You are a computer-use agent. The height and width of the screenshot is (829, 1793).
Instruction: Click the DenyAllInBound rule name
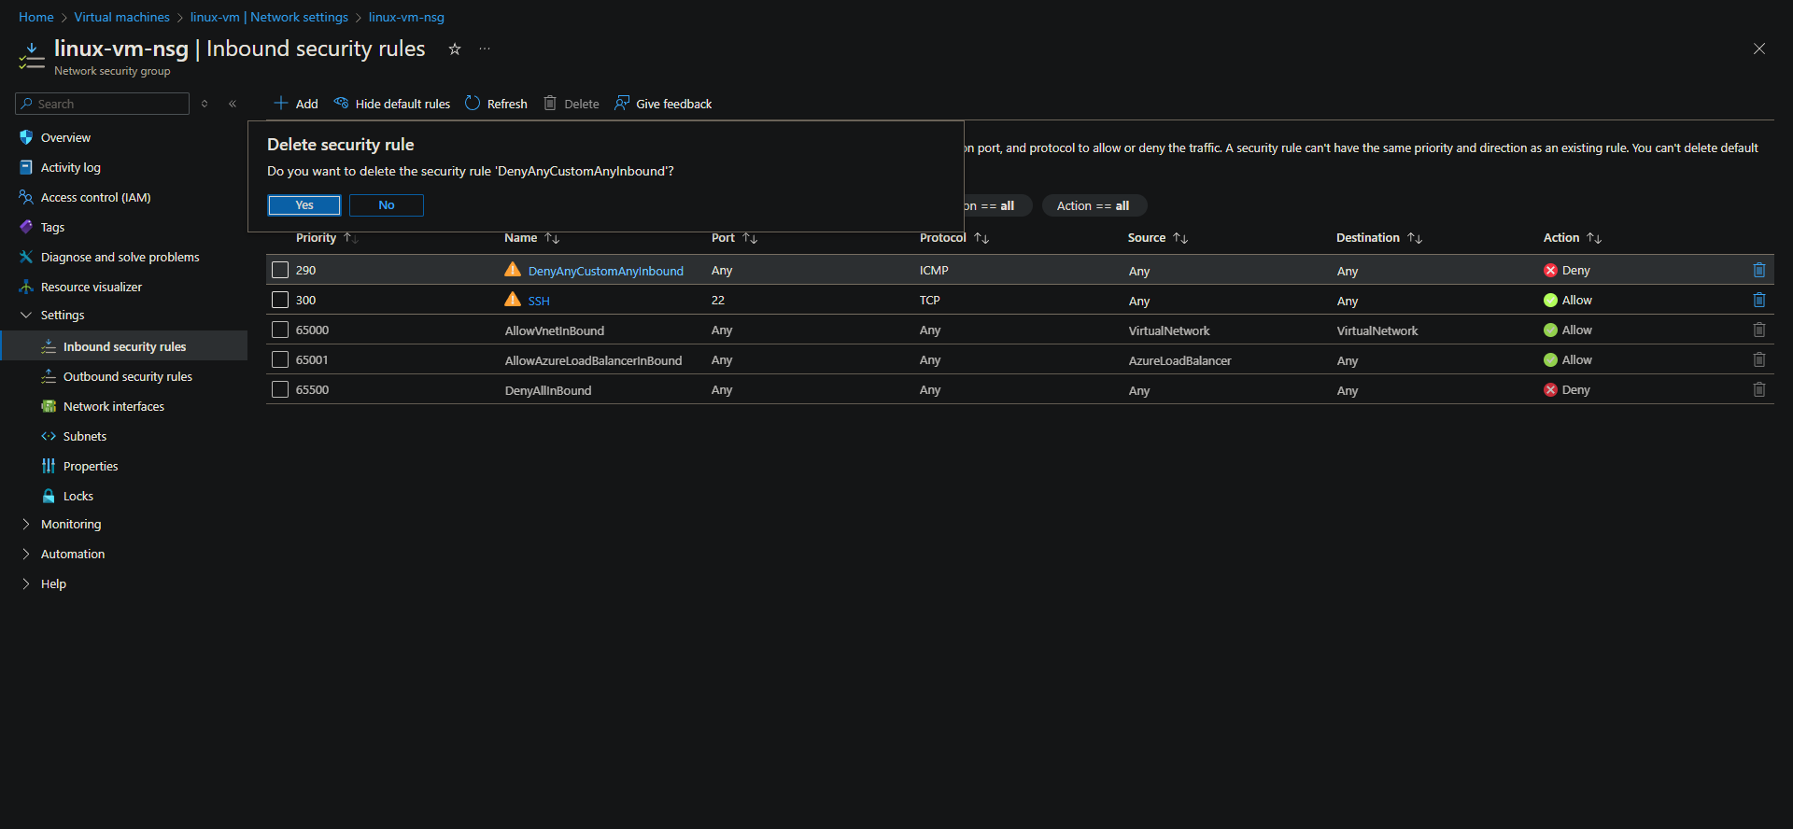(x=548, y=391)
